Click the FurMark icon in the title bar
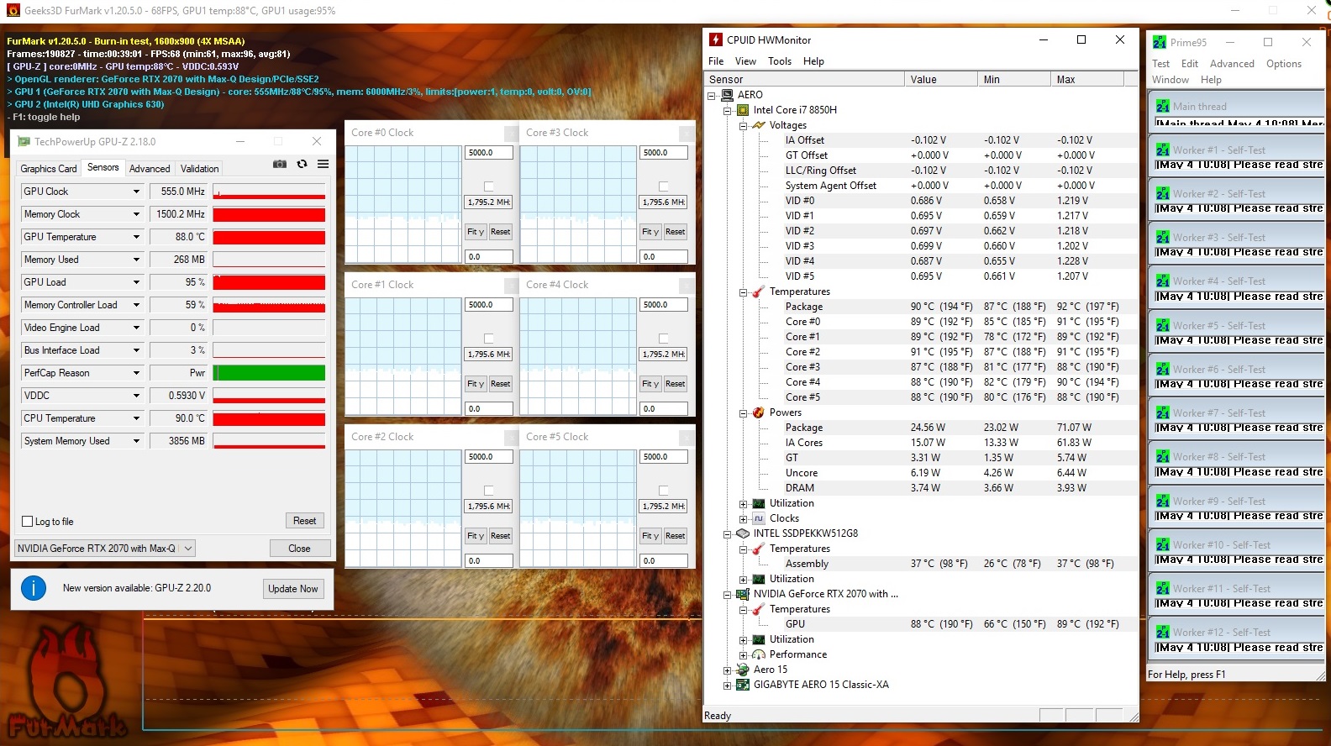The height and width of the screenshot is (746, 1331). point(13,11)
